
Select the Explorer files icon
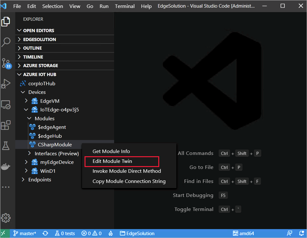(x=6, y=22)
